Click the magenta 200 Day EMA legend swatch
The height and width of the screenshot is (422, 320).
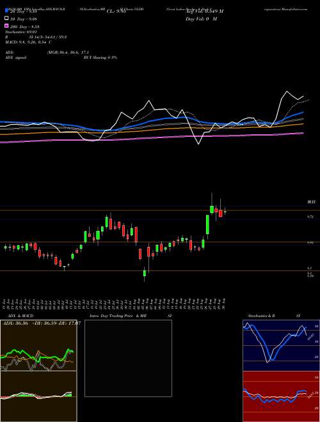pos(7,26)
